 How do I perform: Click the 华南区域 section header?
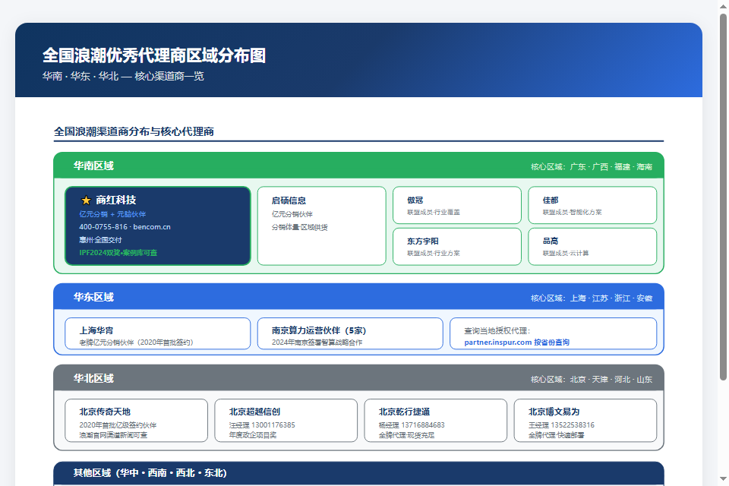pyautogui.click(x=358, y=166)
